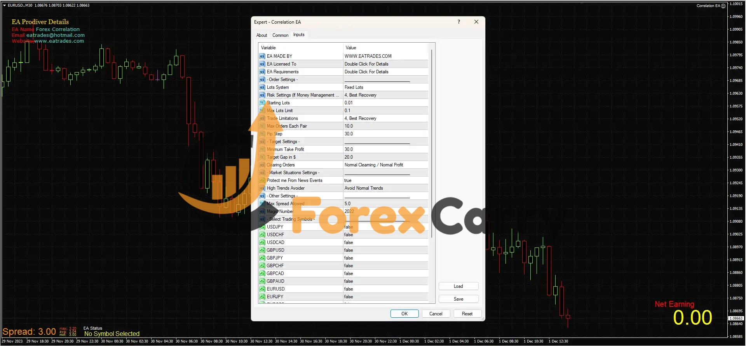Click the help question mark in dialog title
The width and height of the screenshot is (746, 346).
(459, 22)
